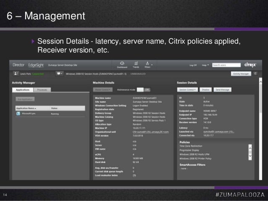Click the Send Message button
Image resolution: width=268 pixels, height=201 pixels.
222,90
